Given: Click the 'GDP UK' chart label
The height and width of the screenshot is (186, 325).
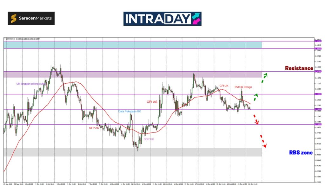Looking at the screenshot, I should (149, 139).
